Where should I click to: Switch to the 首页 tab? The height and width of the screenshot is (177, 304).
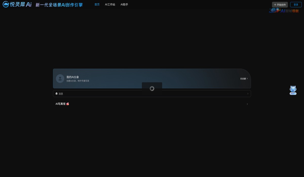click(97, 5)
